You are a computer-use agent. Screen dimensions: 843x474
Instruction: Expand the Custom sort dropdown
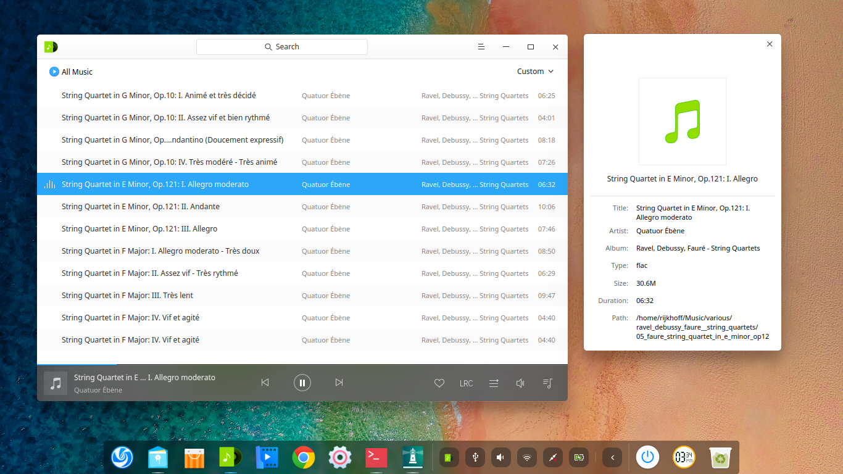point(535,72)
